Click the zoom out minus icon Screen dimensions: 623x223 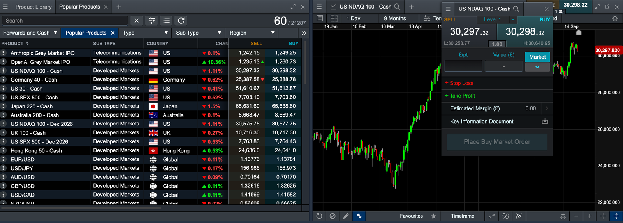click(x=576, y=216)
